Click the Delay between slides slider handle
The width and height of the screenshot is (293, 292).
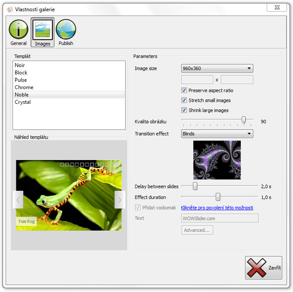click(x=195, y=186)
